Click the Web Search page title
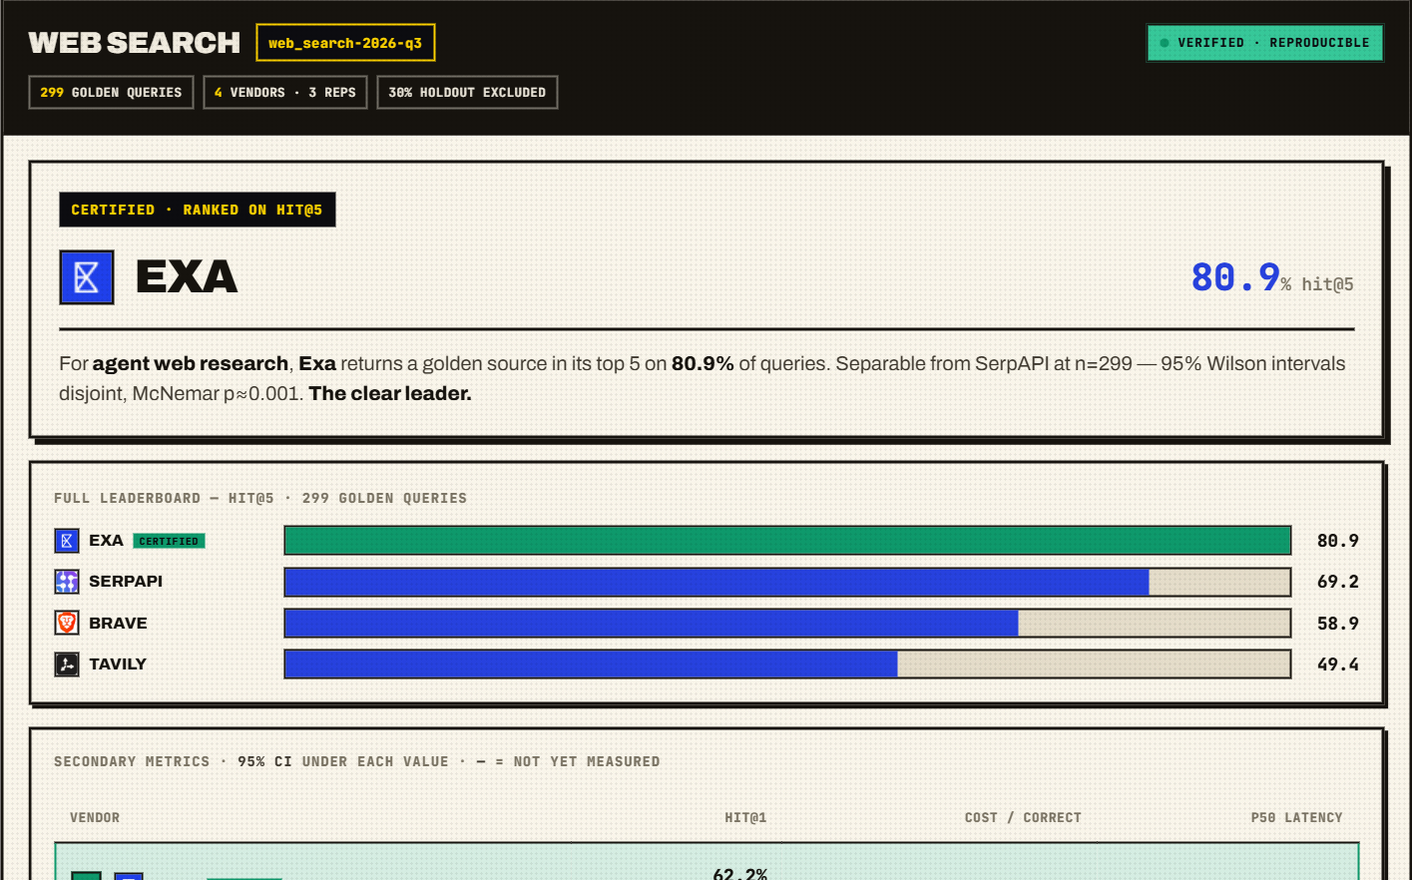The width and height of the screenshot is (1412, 880). (135, 43)
